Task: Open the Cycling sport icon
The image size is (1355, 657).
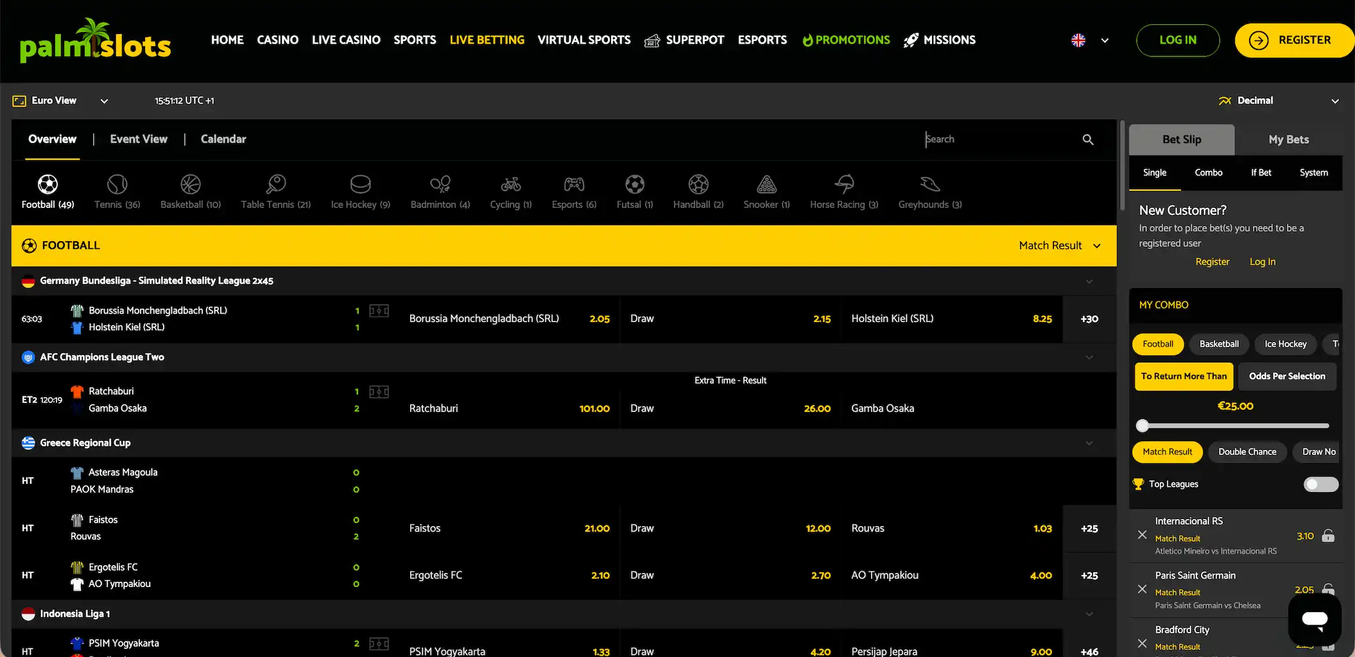Action: point(511,185)
